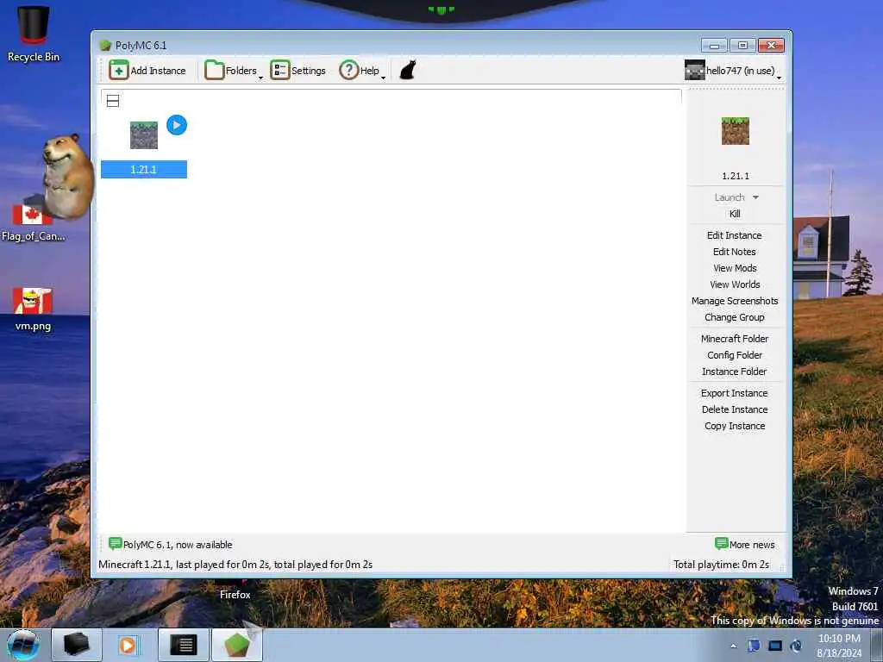The image size is (883, 662).
Task: Click the More news button
Action: [x=744, y=545]
